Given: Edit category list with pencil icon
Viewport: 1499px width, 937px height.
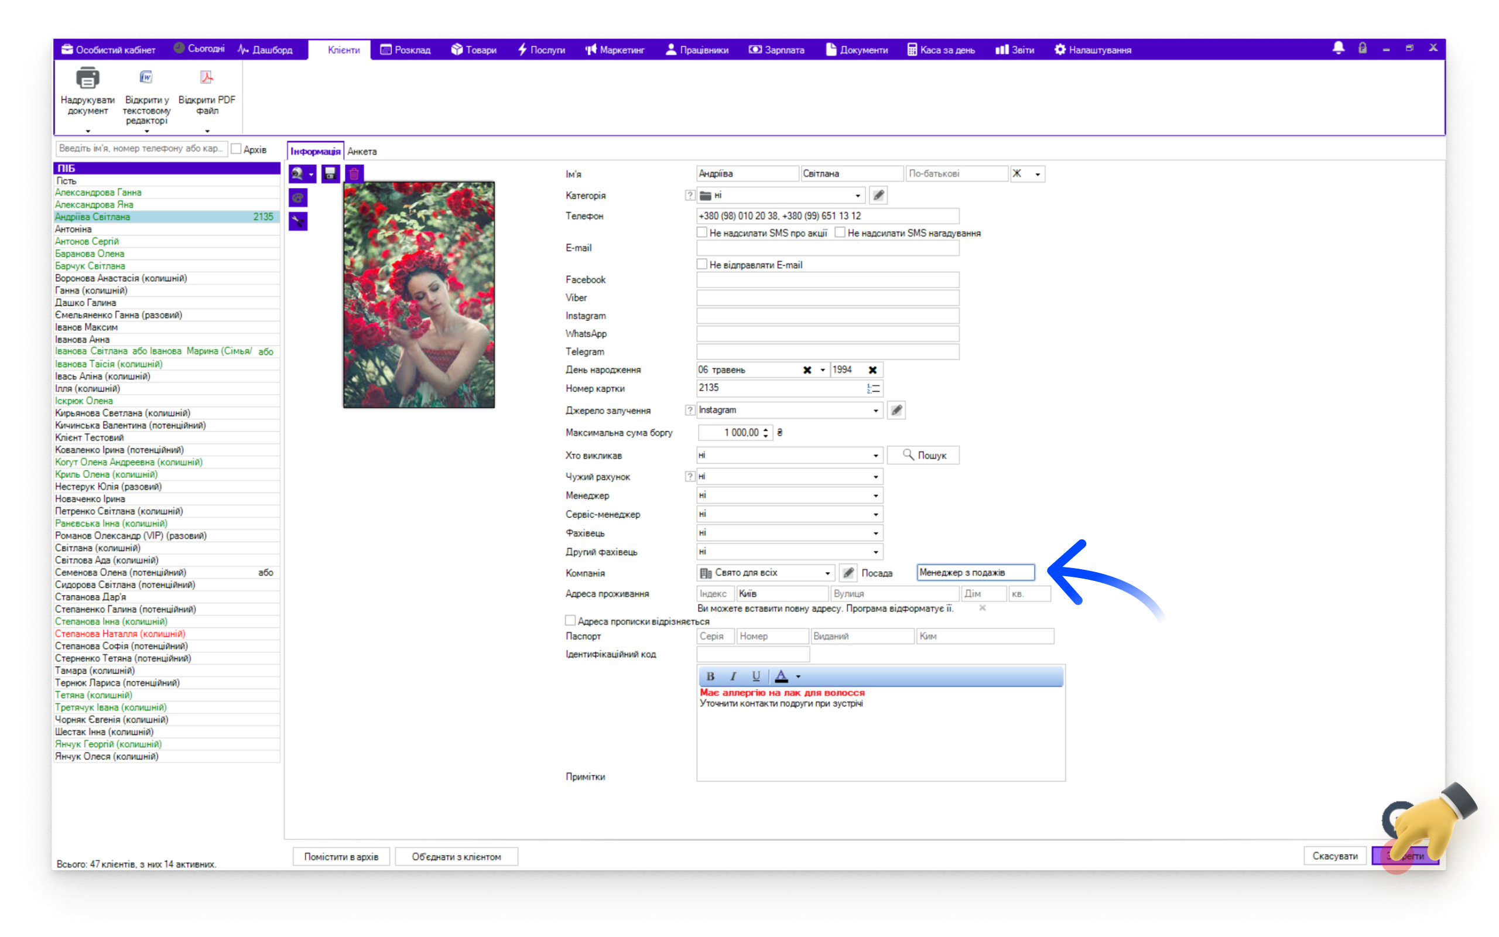Looking at the screenshot, I should click(x=878, y=196).
